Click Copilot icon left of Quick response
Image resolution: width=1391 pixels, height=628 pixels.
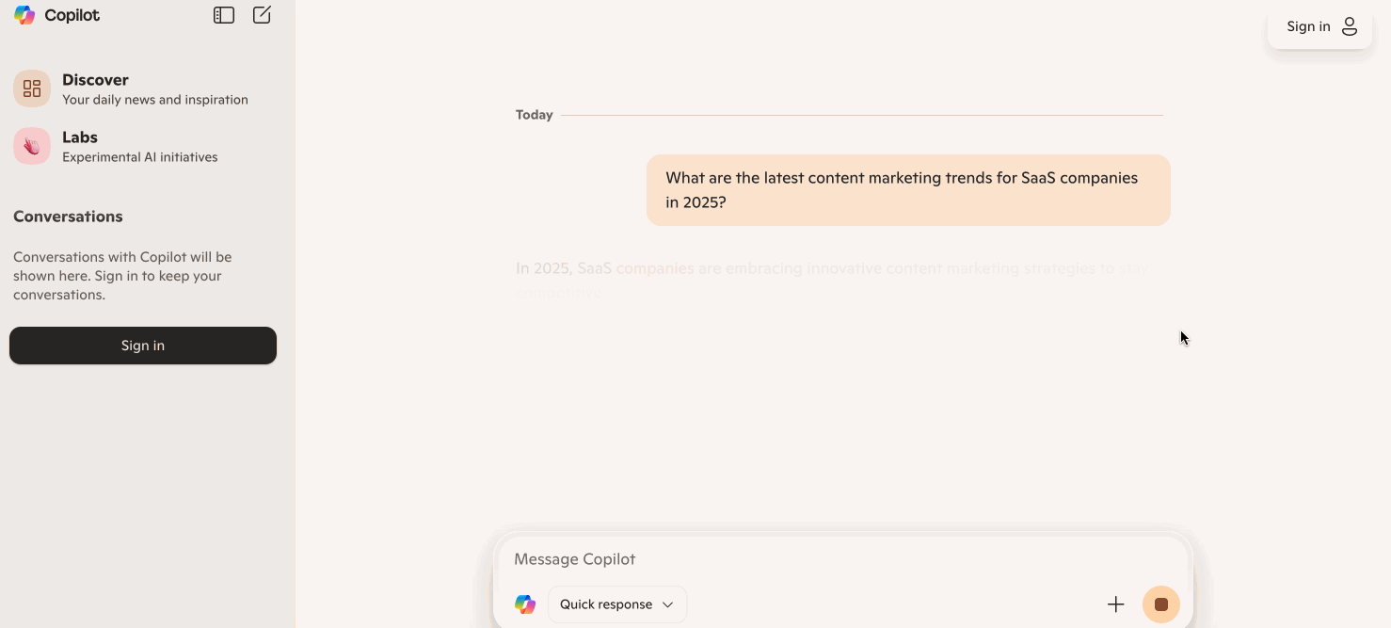(525, 604)
